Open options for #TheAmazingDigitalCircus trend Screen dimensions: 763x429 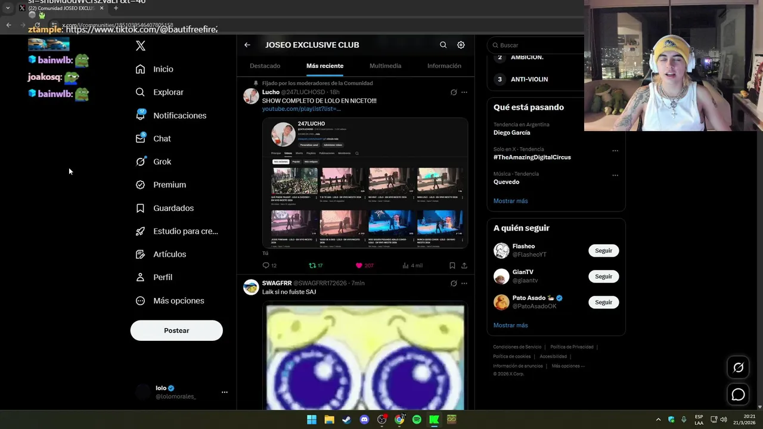(615, 151)
